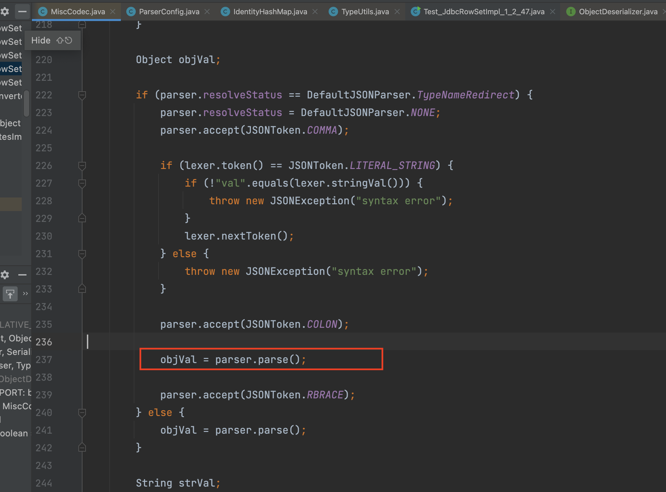Click the export/upload stack icon in bottom panel

tap(10, 294)
